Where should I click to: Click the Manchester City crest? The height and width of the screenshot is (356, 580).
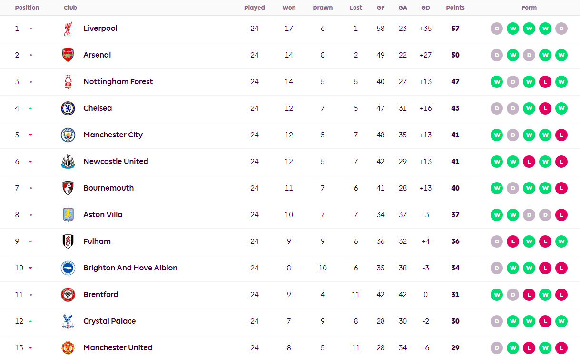(x=68, y=135)
